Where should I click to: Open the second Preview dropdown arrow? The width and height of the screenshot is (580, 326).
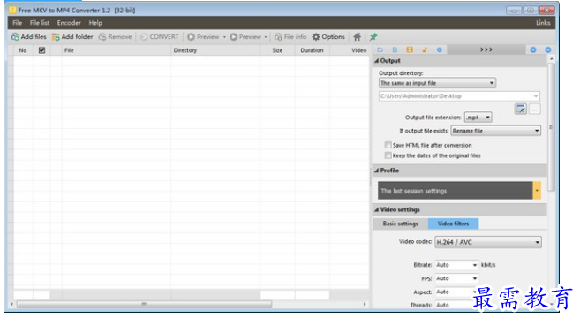[266, 37]
